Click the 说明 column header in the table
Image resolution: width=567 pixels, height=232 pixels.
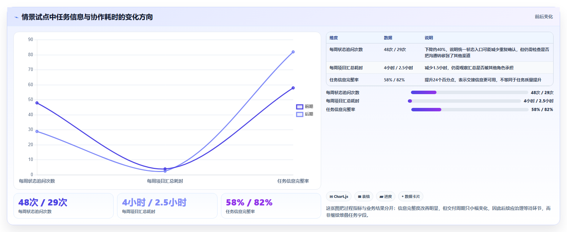pyautogui.click(x=429, y=38)
